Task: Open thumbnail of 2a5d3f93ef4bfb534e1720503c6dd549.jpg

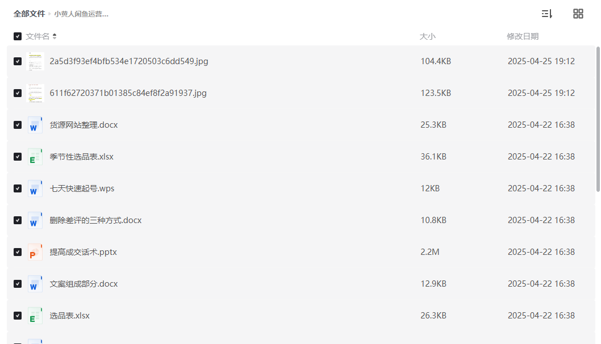Action: tap(35, 61)
